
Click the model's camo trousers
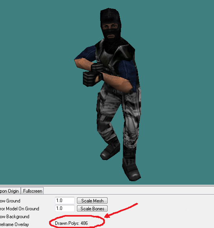tap(119, 116)
